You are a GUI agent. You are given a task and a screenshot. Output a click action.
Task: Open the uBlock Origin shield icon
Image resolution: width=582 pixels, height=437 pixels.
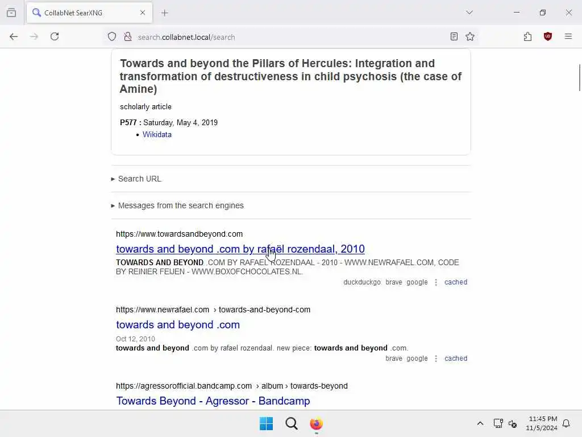pyautogui.click(x=548, y=36)
